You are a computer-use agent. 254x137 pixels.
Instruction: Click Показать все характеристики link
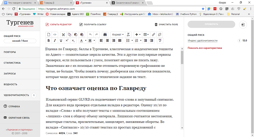(x=205, y=48)
